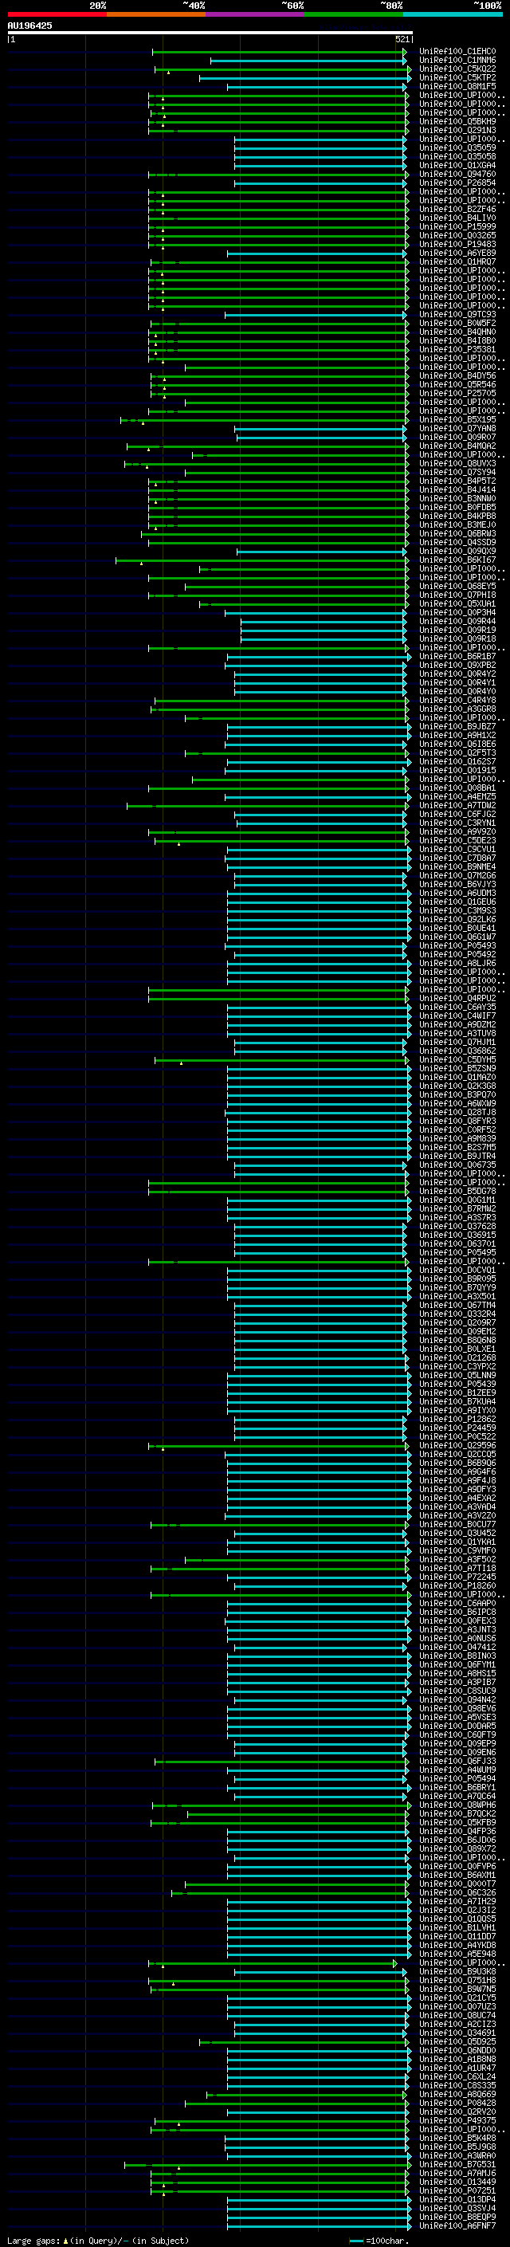Select hit label UniRef100_B4DY56
510x2247 pixels.
[x=457, y=376]
